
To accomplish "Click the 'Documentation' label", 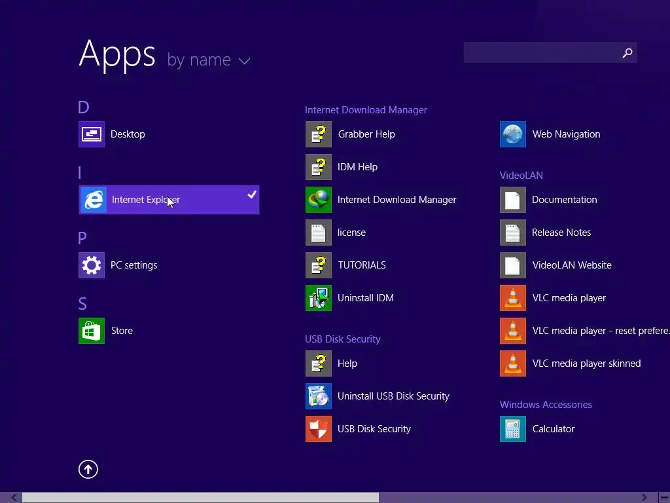I will click(x=564, y=200).
